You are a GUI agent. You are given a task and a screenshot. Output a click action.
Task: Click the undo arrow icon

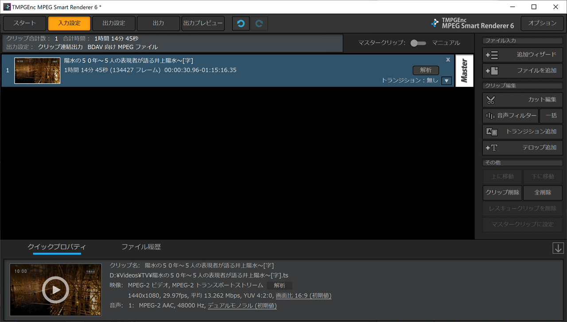(241, 23)
